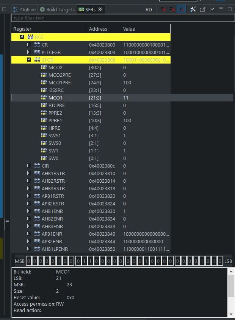Select the MCO1 bit field row
Image resolution: width=235 pixels, height=320 pixels.
(x=122, y=98)
